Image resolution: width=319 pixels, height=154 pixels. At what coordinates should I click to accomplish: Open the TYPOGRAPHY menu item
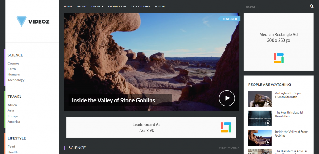click(140, 7)
